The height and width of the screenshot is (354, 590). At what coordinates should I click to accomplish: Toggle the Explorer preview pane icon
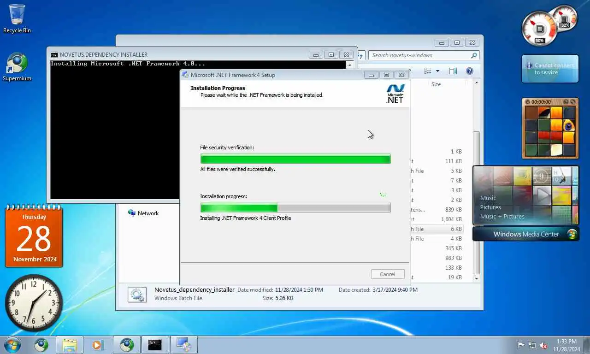(x=453, y=71)
